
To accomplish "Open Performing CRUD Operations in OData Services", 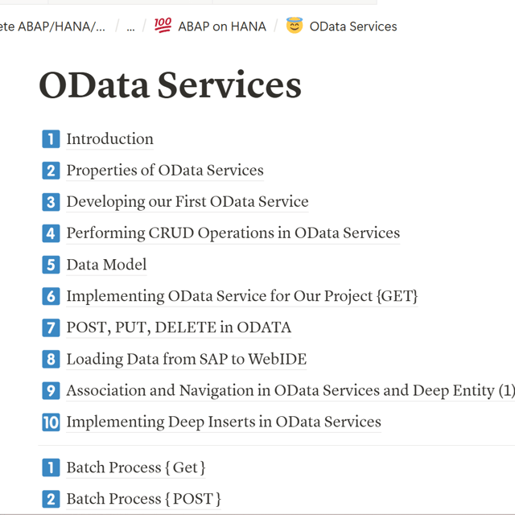I will [x=233, y=233].
